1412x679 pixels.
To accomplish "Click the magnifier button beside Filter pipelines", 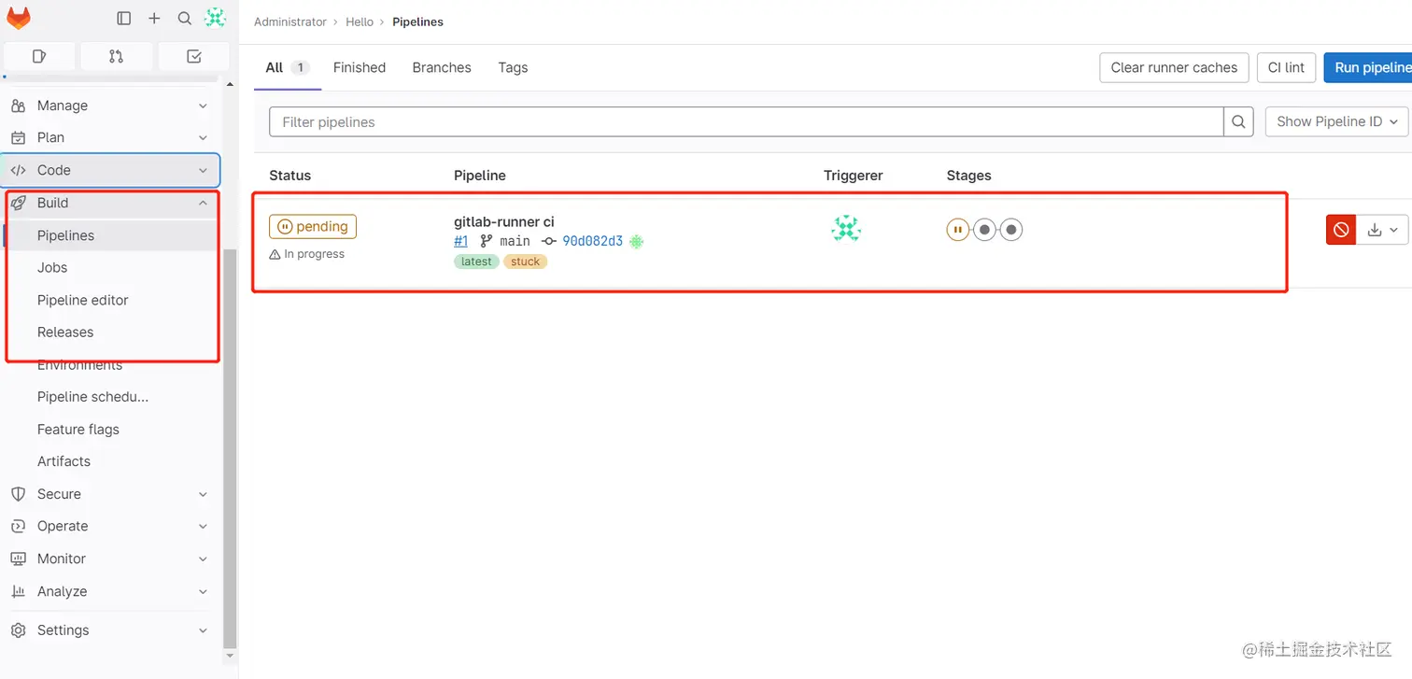I will (1238, 121).
